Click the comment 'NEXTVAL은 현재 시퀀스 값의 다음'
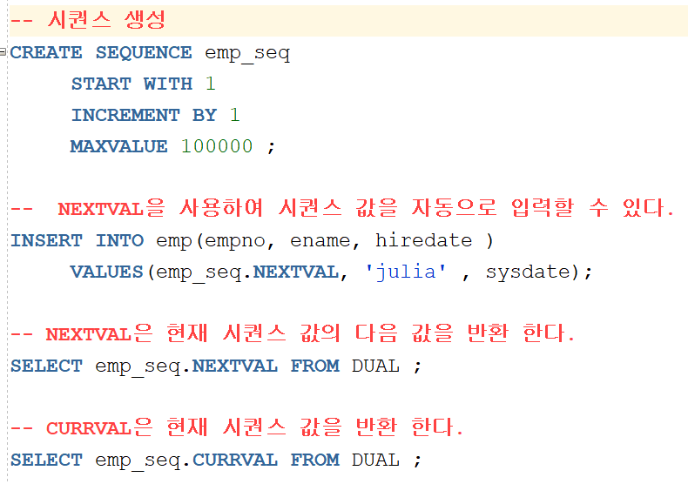The height and width of the screenshot is (484, 688). [221, 333]
